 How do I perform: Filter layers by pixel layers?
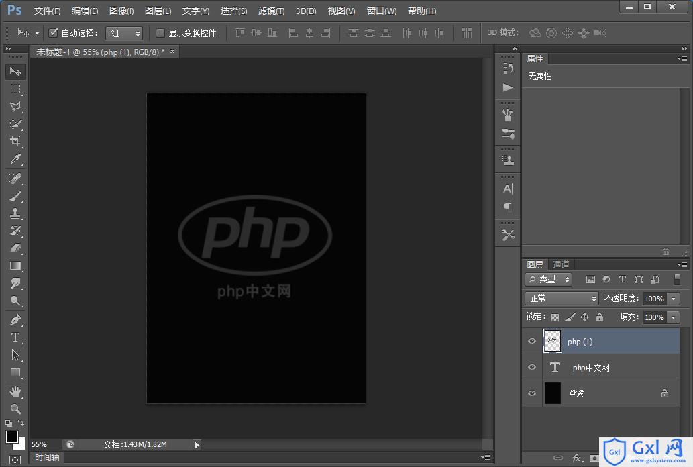tap(590, 279)
